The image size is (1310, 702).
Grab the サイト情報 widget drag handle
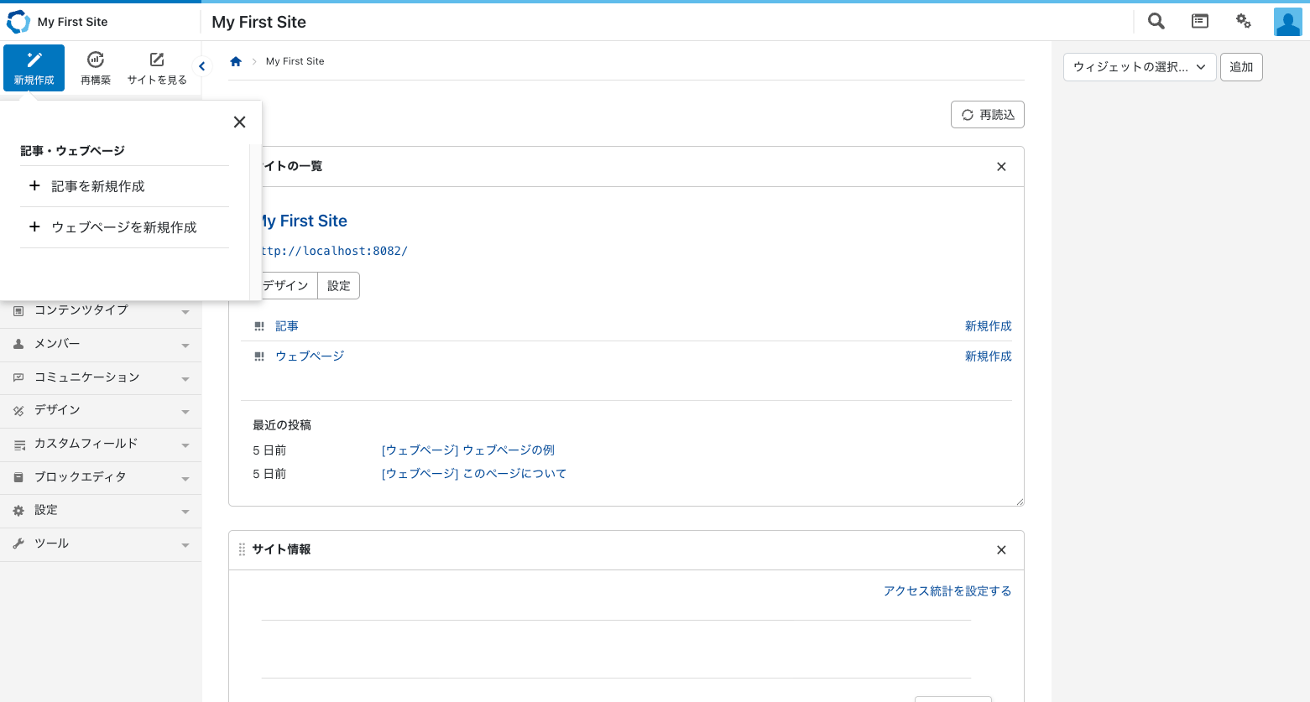click(242, 549)
